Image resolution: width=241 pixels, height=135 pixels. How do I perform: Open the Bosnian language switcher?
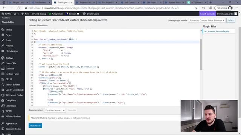[x=72, y=14]
